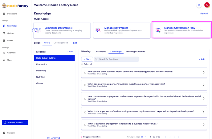Open the Summarise Document(s) card
The width and height of the screenshot is (212, 139).
point(62,30)
